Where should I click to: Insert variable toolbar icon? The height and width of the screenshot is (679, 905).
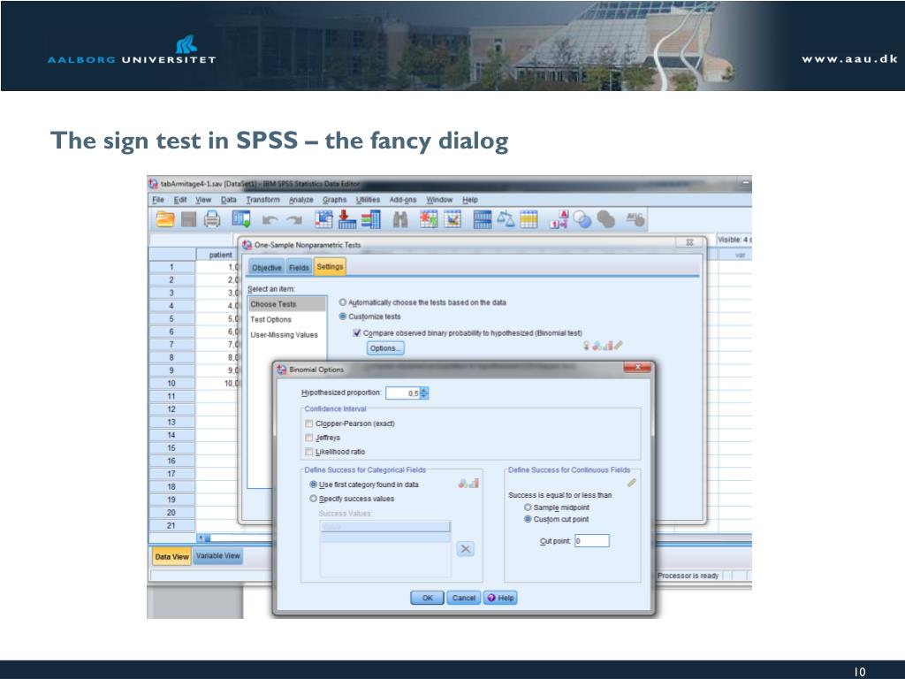[452, 219]
